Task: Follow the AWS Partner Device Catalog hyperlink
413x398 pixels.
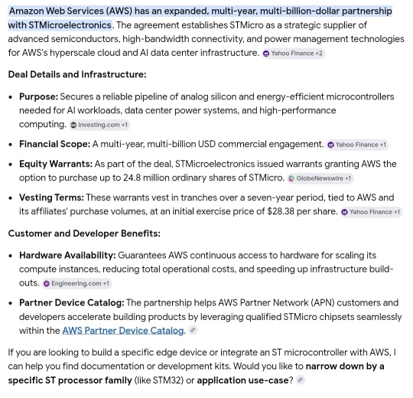Action: pyautogui.click(x=123, y=330)
